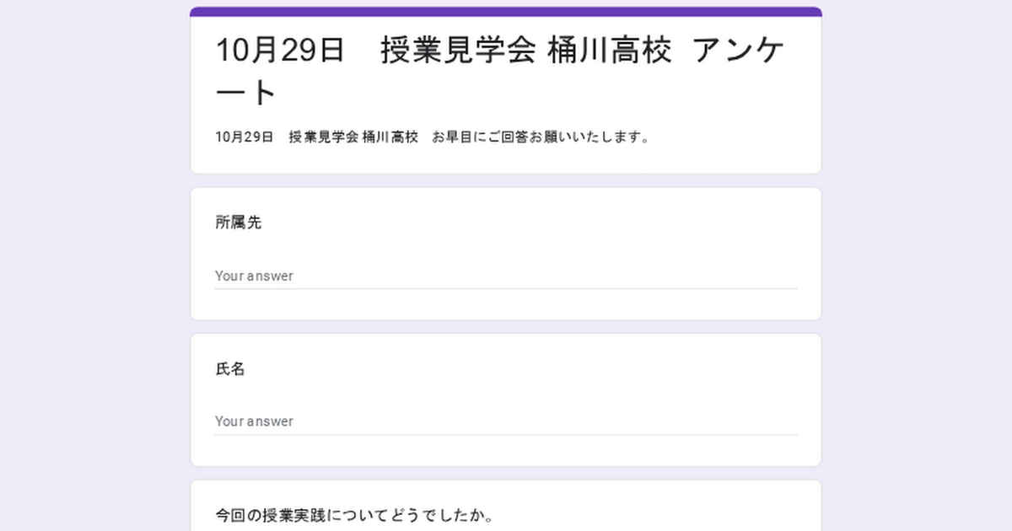Click the 氏名 question label
The width and height of the screenshot is (1012, 531).
tap(230, 369)
